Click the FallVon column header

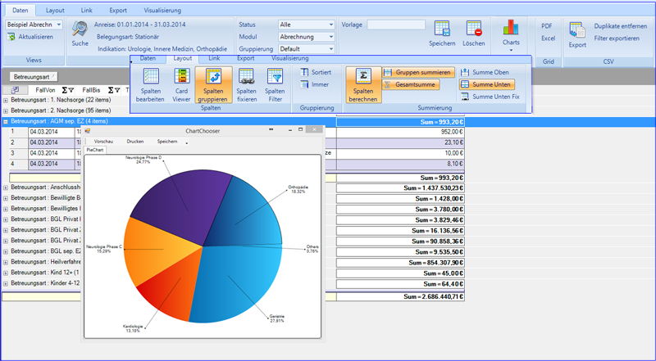46,90
